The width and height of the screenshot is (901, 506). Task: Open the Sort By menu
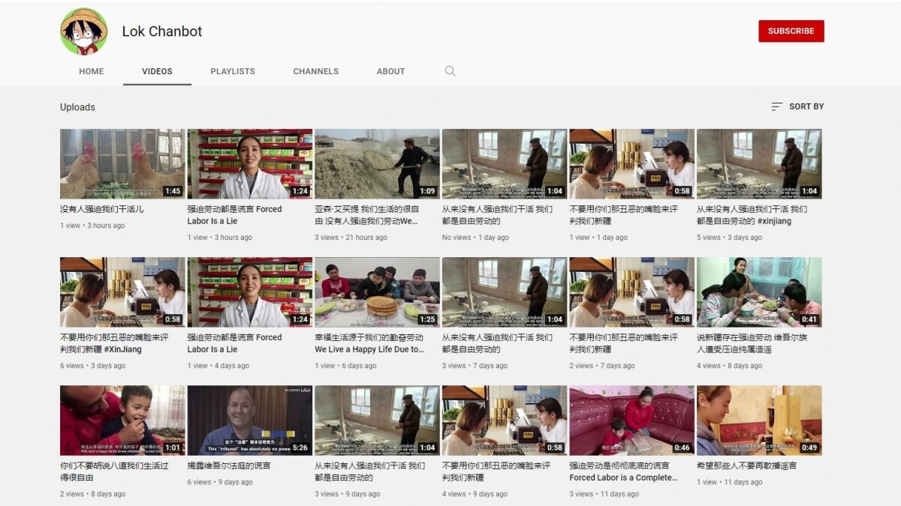tap(797, 106)
